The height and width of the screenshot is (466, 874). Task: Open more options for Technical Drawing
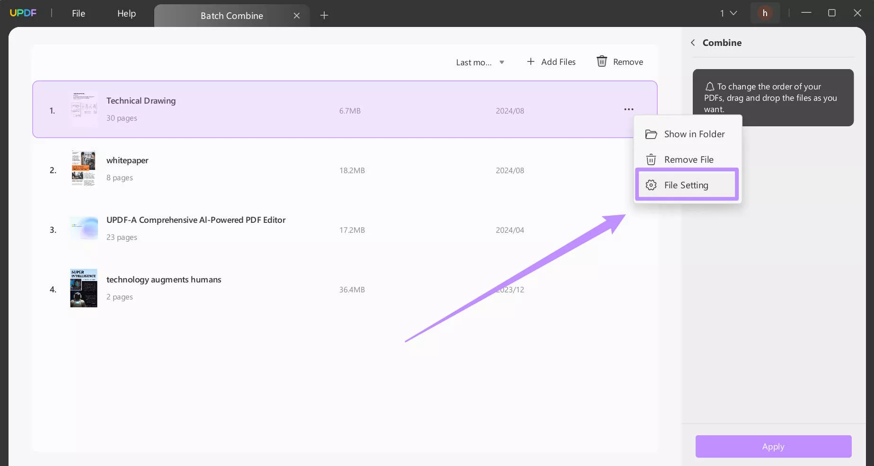tap(628, 109)
